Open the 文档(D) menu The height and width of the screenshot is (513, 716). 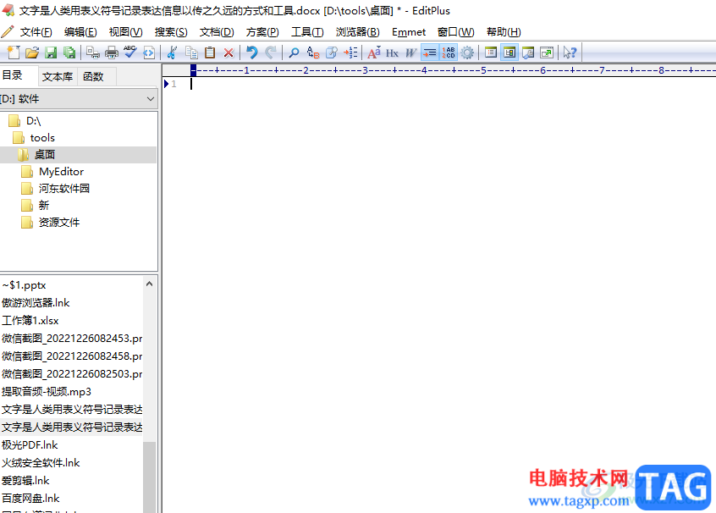(217, 32)
